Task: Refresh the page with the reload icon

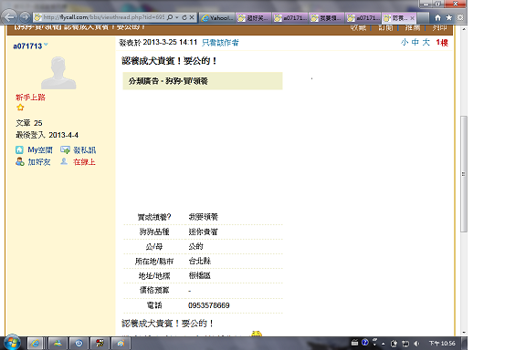Action: [184, 17]
